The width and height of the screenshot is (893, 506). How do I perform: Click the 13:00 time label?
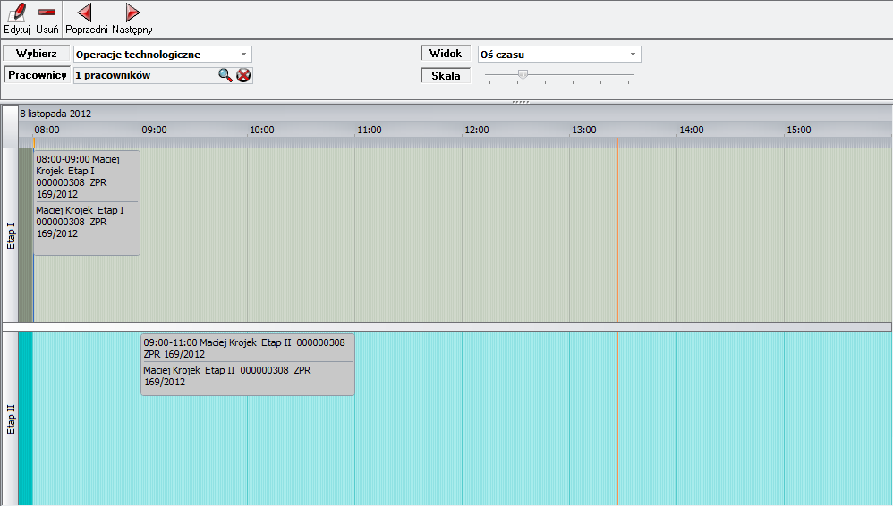point(584,130)
